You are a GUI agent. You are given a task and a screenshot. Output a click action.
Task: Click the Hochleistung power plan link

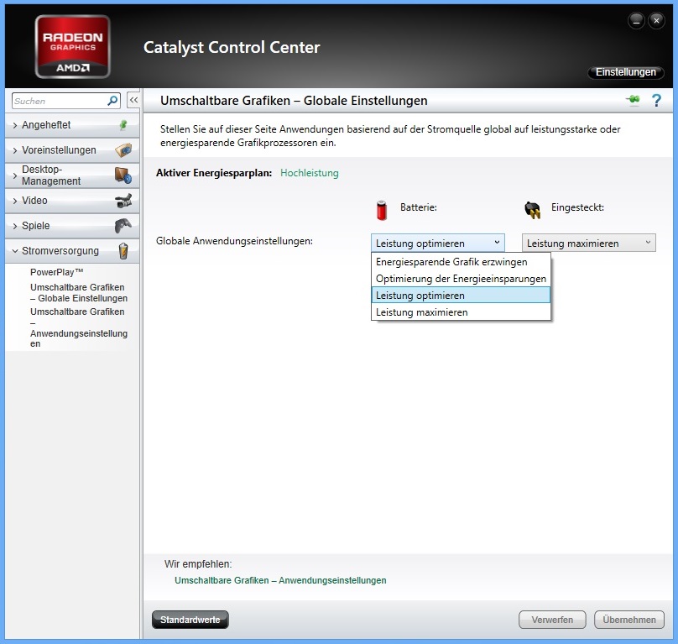click(x=310, y=173)
